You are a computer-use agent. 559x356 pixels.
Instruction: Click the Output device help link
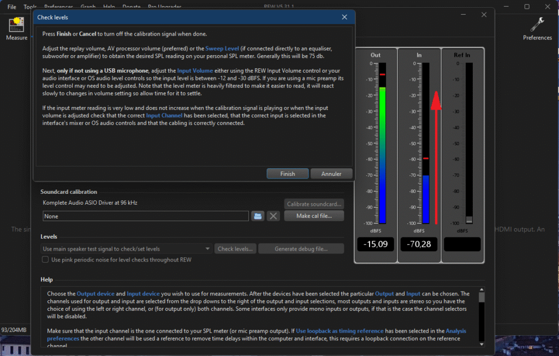(96, 294)
